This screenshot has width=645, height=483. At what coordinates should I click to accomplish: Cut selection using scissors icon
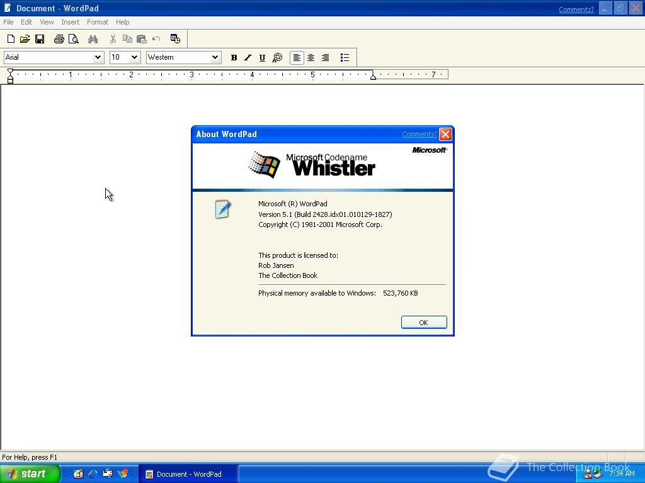[113, 38]
